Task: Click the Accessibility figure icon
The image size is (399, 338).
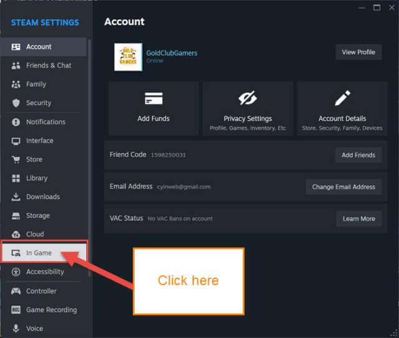Action: (16, 272)
